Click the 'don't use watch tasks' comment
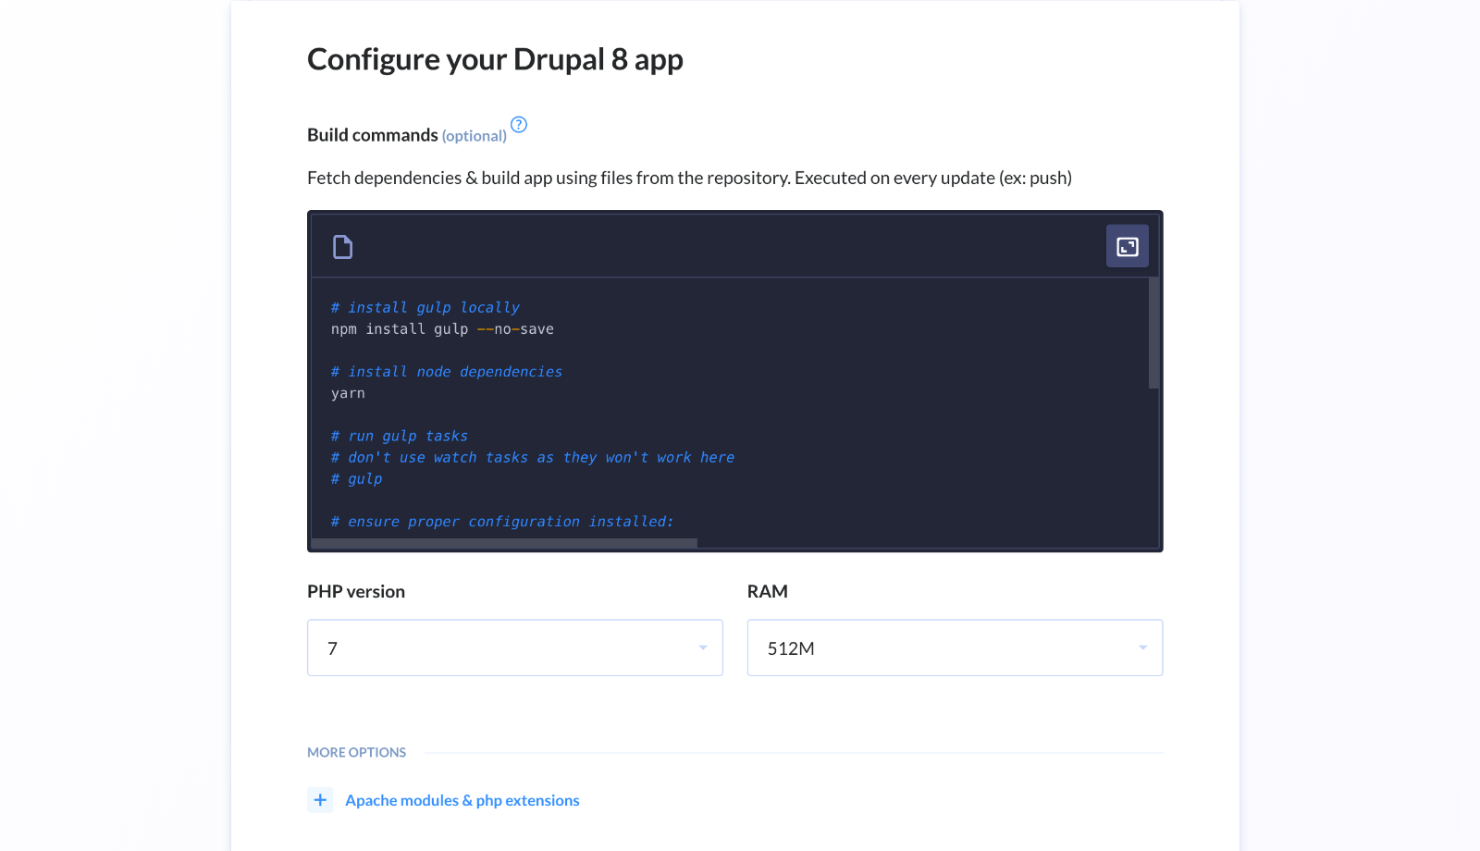The height and width of the screenshot is (851, 1480). pyautogui.click(x=533, y=457)
